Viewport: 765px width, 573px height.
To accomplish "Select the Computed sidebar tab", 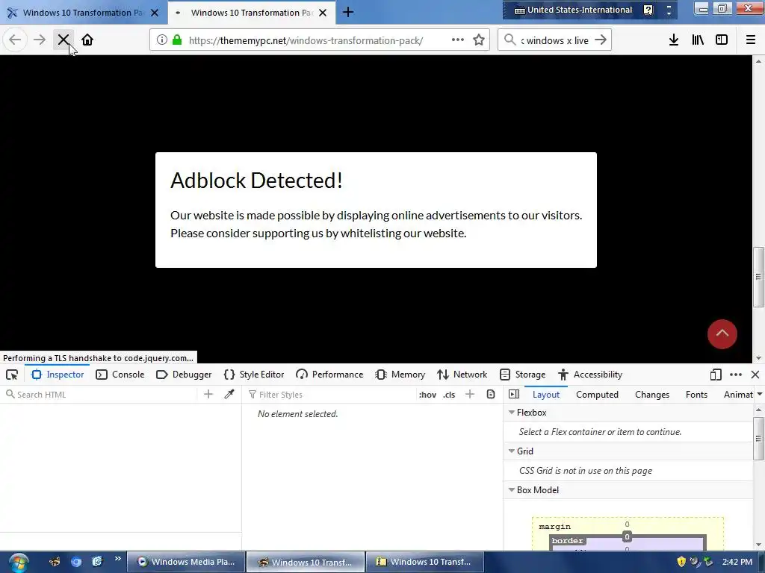I will coord(597,395).
